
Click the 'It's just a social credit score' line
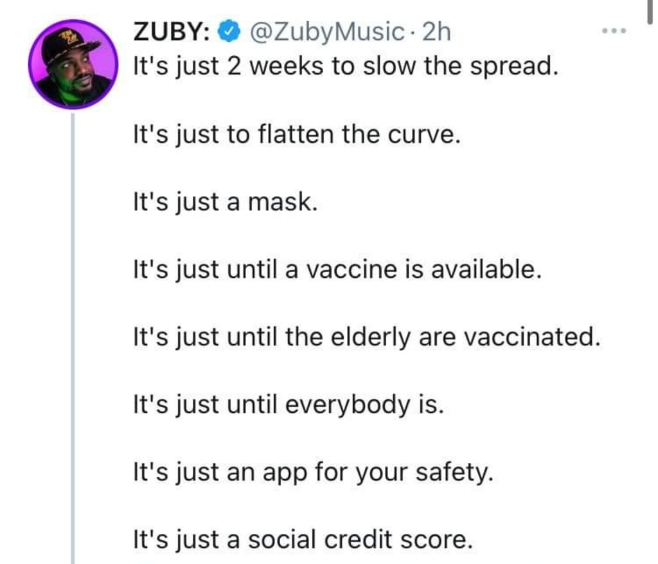(302, 540)
